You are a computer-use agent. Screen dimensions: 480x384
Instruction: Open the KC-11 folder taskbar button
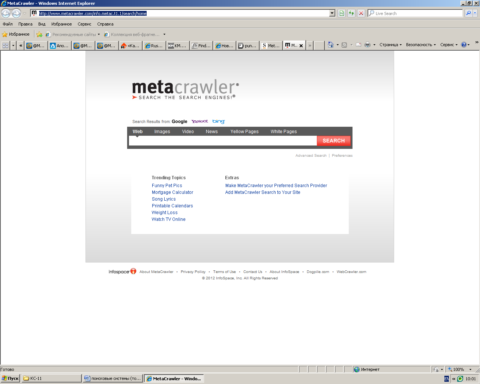[51, 378]
